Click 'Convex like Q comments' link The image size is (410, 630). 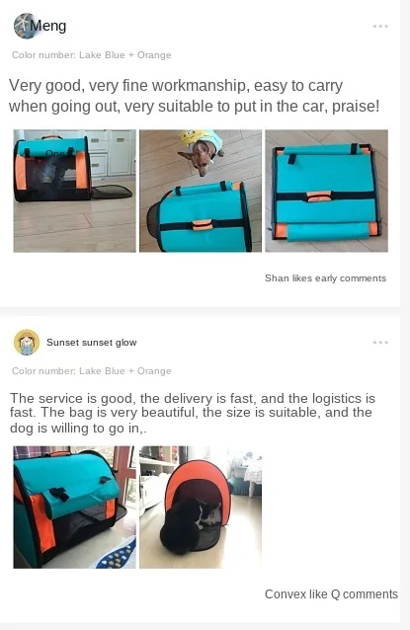click(x=331, y=594)
